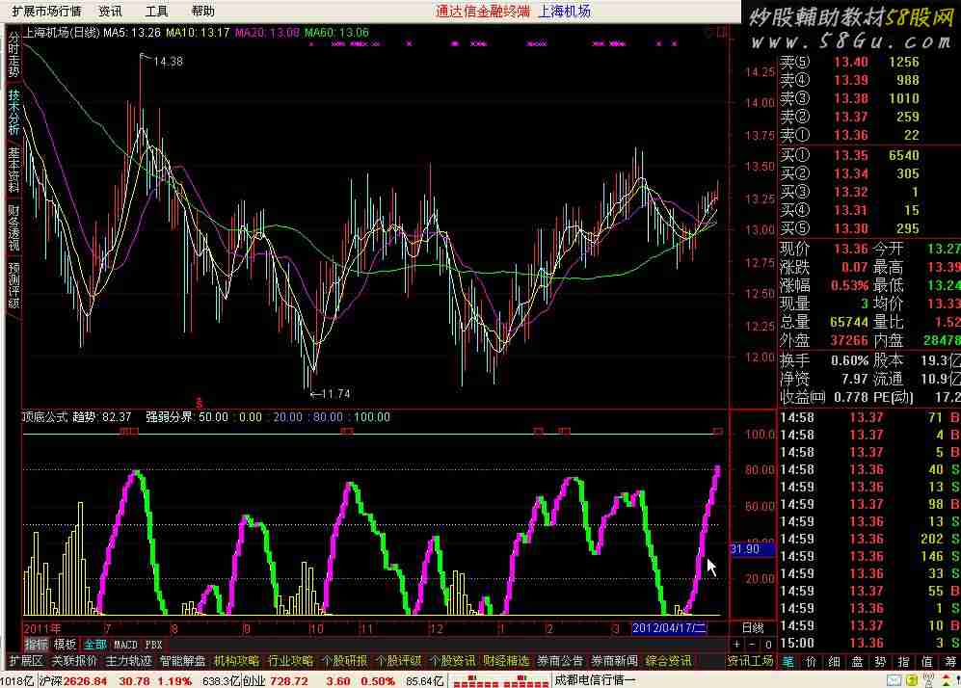This screenshot has width=961, height=688.
Task: Click the 总量 value 65744
Action: (x=849, y=322)
